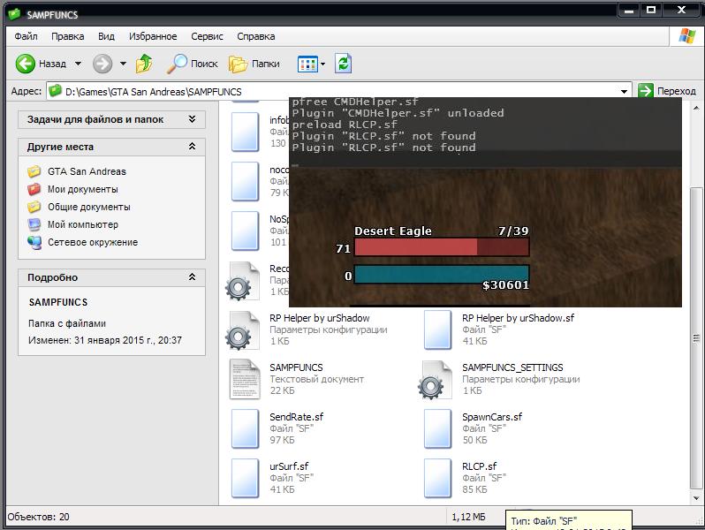Select the file icon beside 79 size

point(245,181)
